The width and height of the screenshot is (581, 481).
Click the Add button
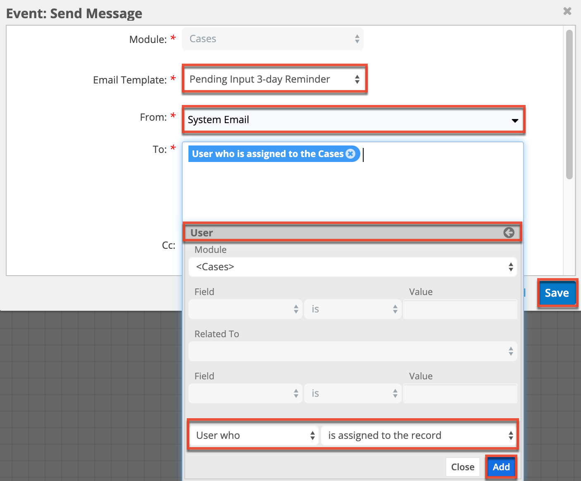click(501, 467)
